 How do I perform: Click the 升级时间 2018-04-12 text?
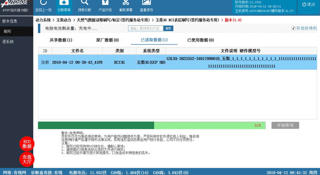[x=258, y=7]
